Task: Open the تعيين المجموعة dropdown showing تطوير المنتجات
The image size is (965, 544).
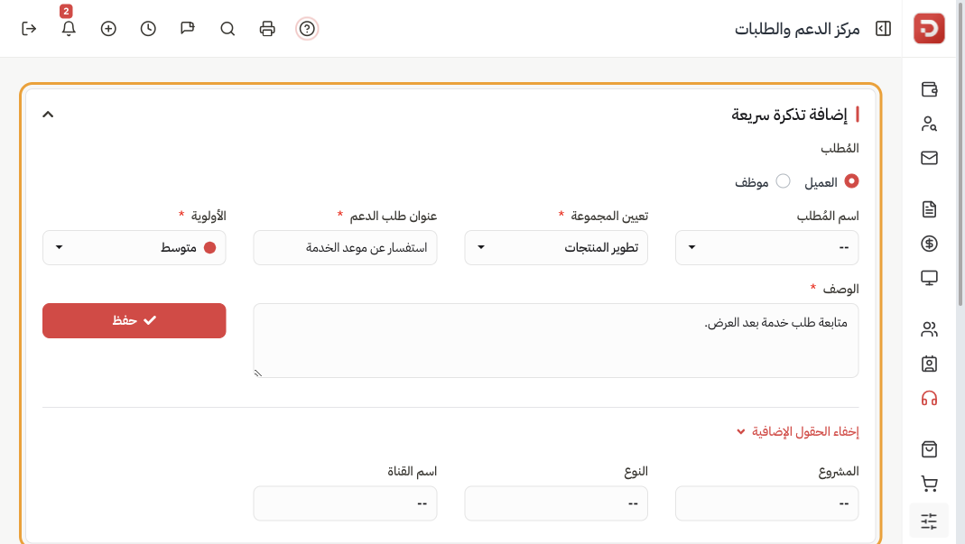Action: point(556,247)
